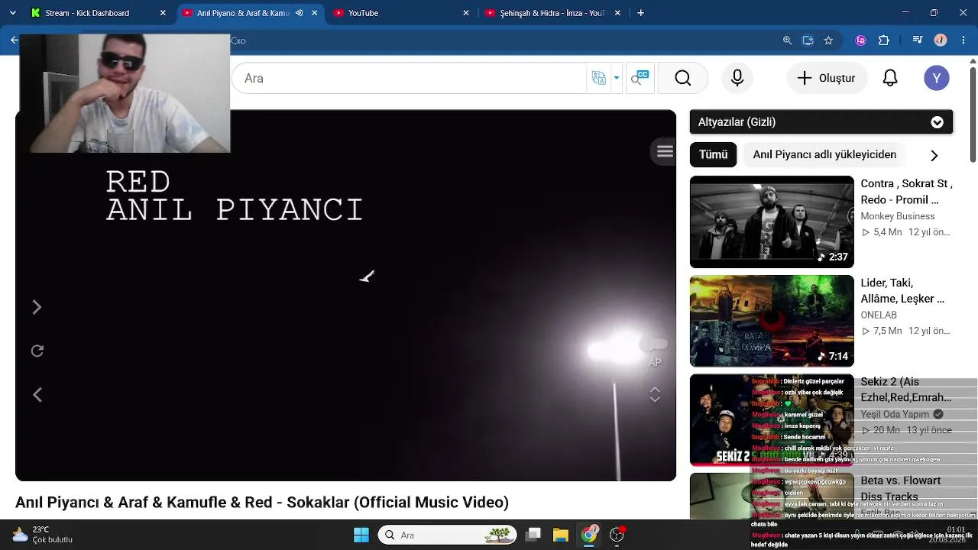Open the Lider, Taki, Allâme video thumbnail
Image resolution: width=978 pixels, height=550 pixels.
click(x=772, y=321)
